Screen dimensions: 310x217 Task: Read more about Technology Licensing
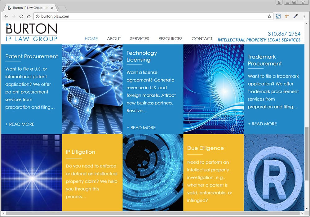141,128
